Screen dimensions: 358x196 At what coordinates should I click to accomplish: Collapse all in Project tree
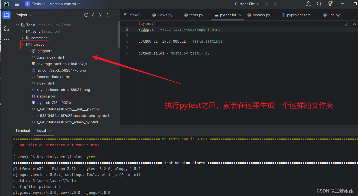point(100,15)
